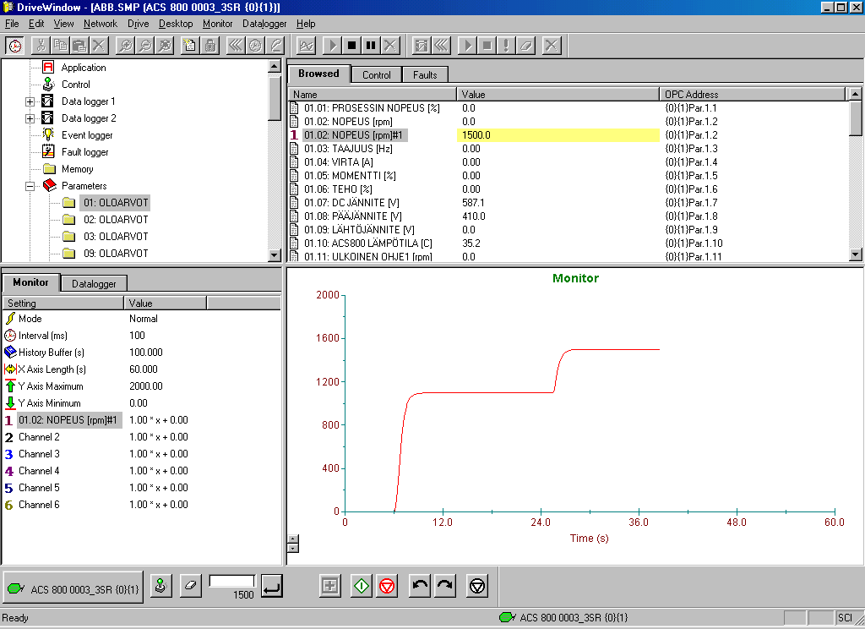Click the tree panel scroll-down arrow
The width and height of the screenshot is (865, 629).
275,254
